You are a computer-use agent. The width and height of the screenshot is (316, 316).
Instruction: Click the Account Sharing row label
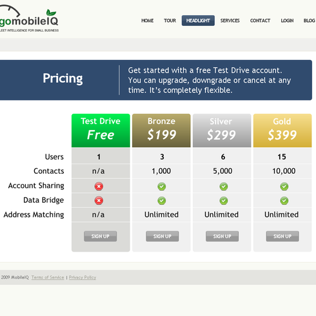coord(36,186)
